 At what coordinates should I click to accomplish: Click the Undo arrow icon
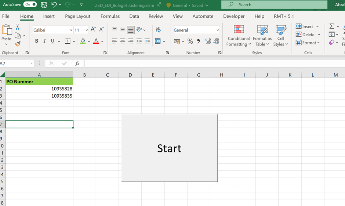[54, 5]
